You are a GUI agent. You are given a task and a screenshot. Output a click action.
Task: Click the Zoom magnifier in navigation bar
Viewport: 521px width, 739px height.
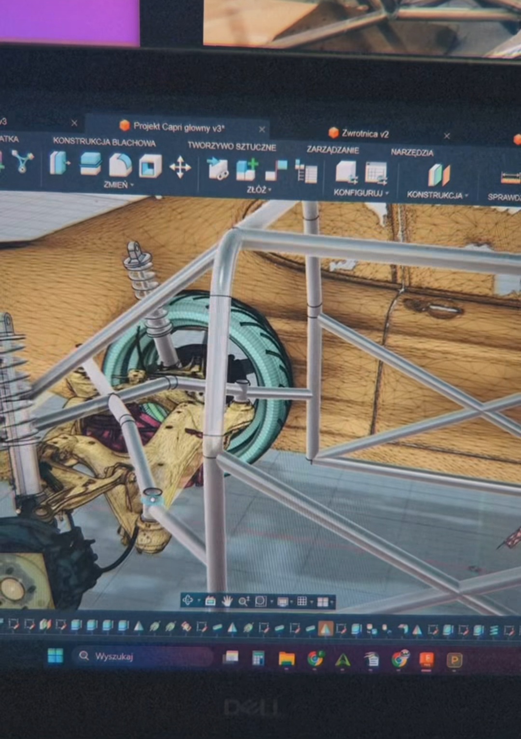243,601
